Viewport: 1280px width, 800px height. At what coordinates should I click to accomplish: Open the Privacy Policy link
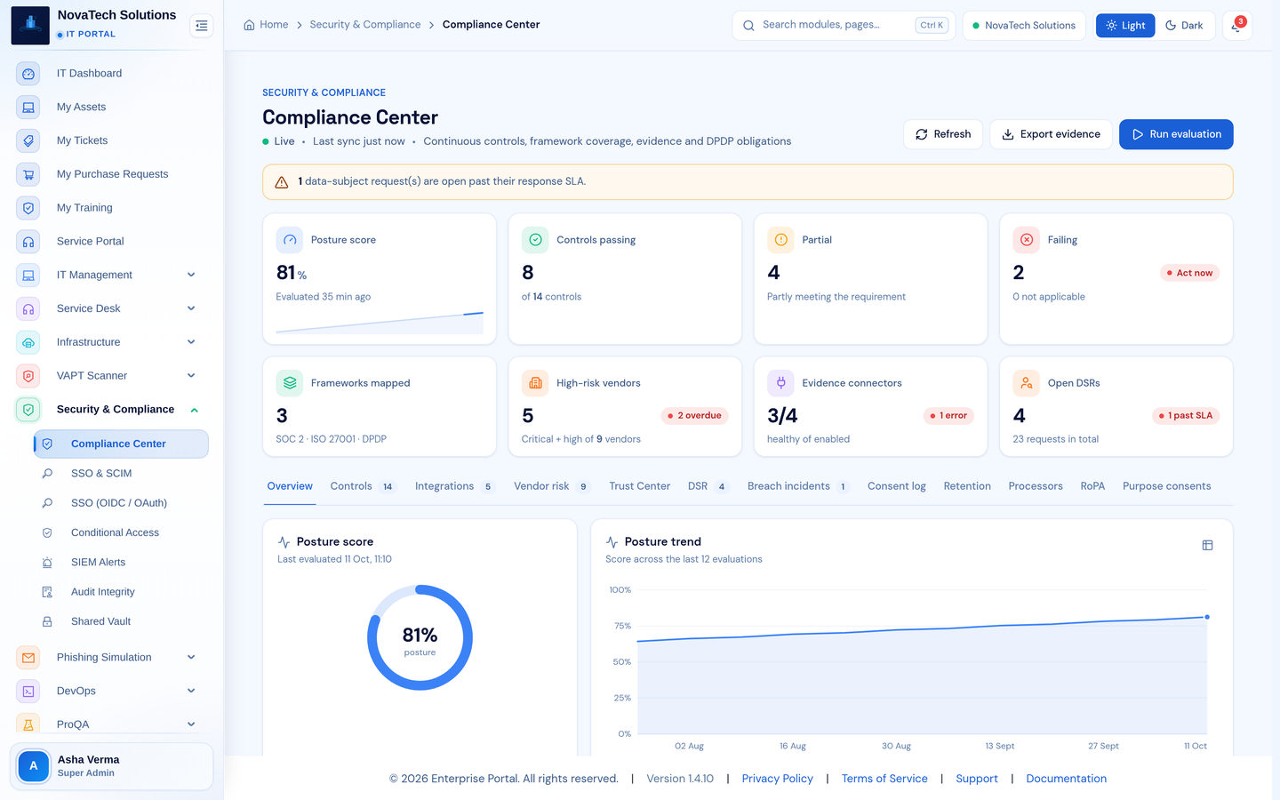click(x=777, y=779)
